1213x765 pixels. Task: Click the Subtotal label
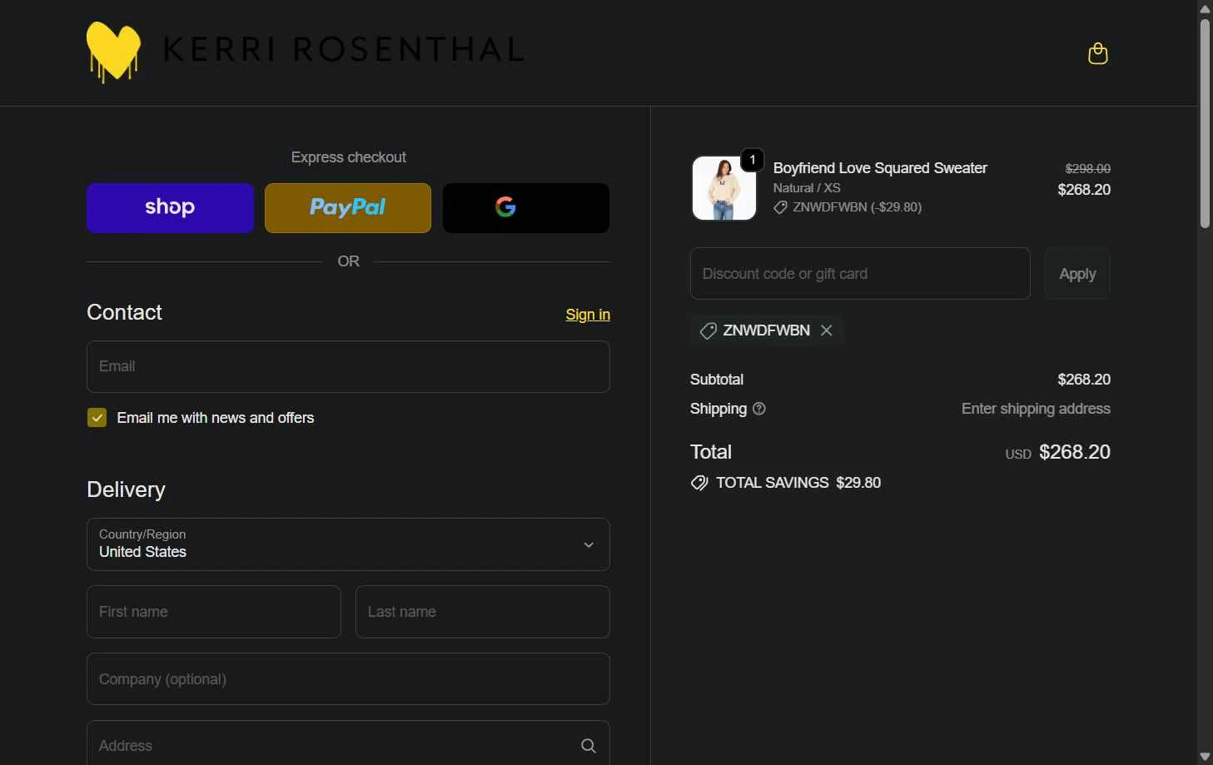[717, 380]
